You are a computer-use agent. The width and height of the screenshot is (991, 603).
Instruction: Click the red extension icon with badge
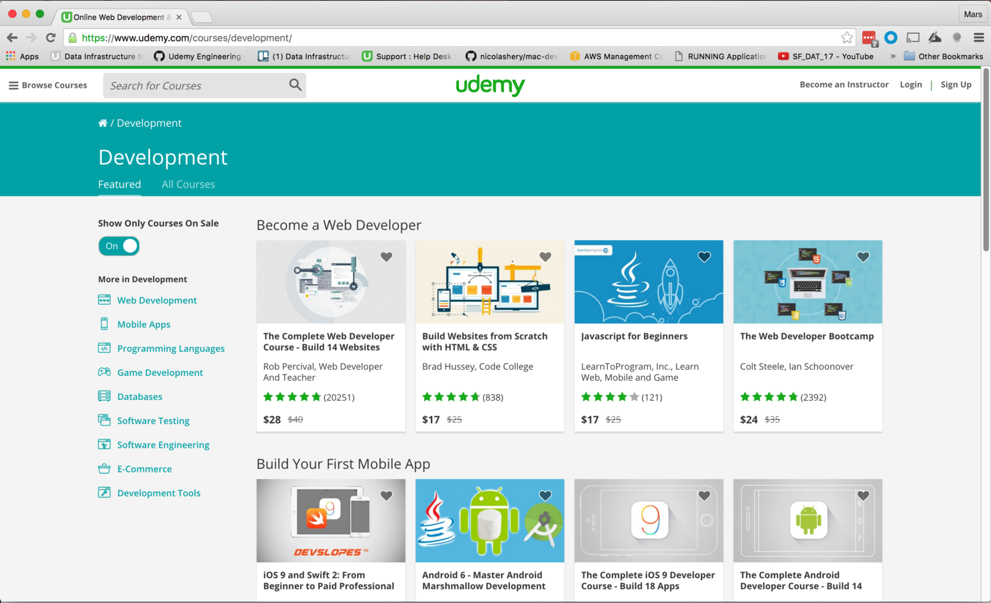tap(870, 38)
